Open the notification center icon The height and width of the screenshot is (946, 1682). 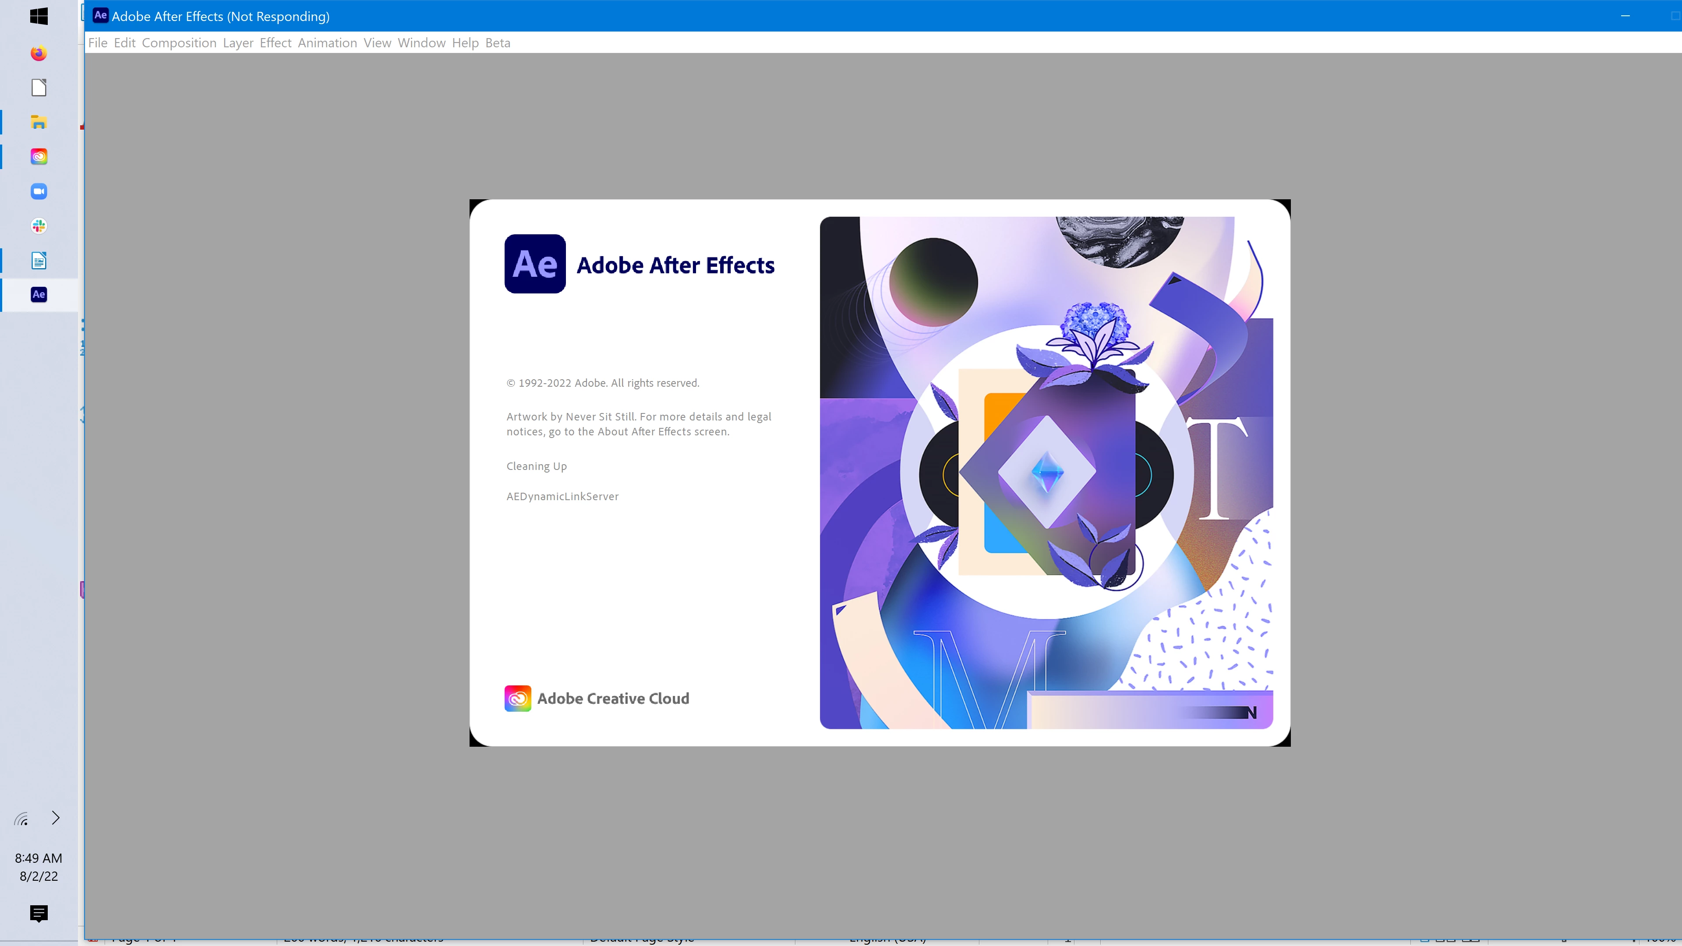coord(39,913)
